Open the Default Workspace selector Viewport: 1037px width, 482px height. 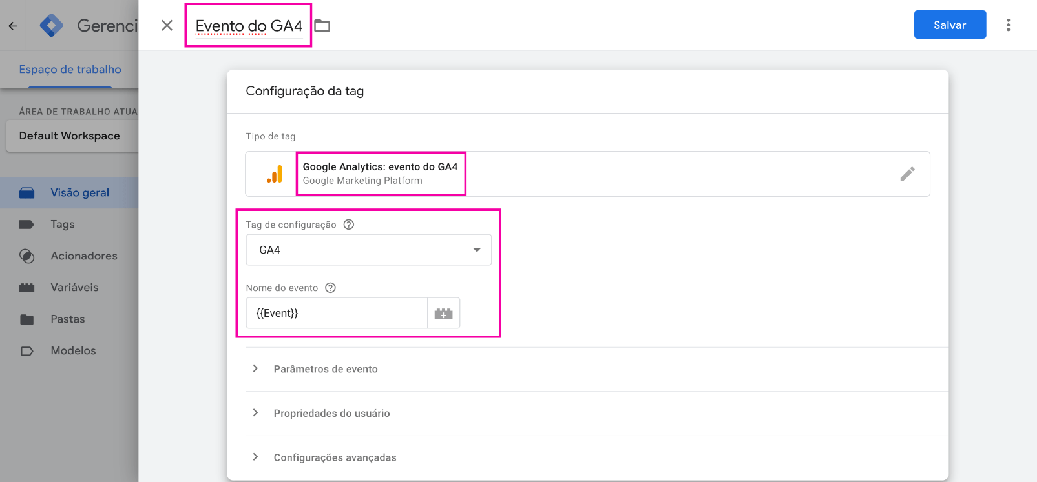pos(72,136)
